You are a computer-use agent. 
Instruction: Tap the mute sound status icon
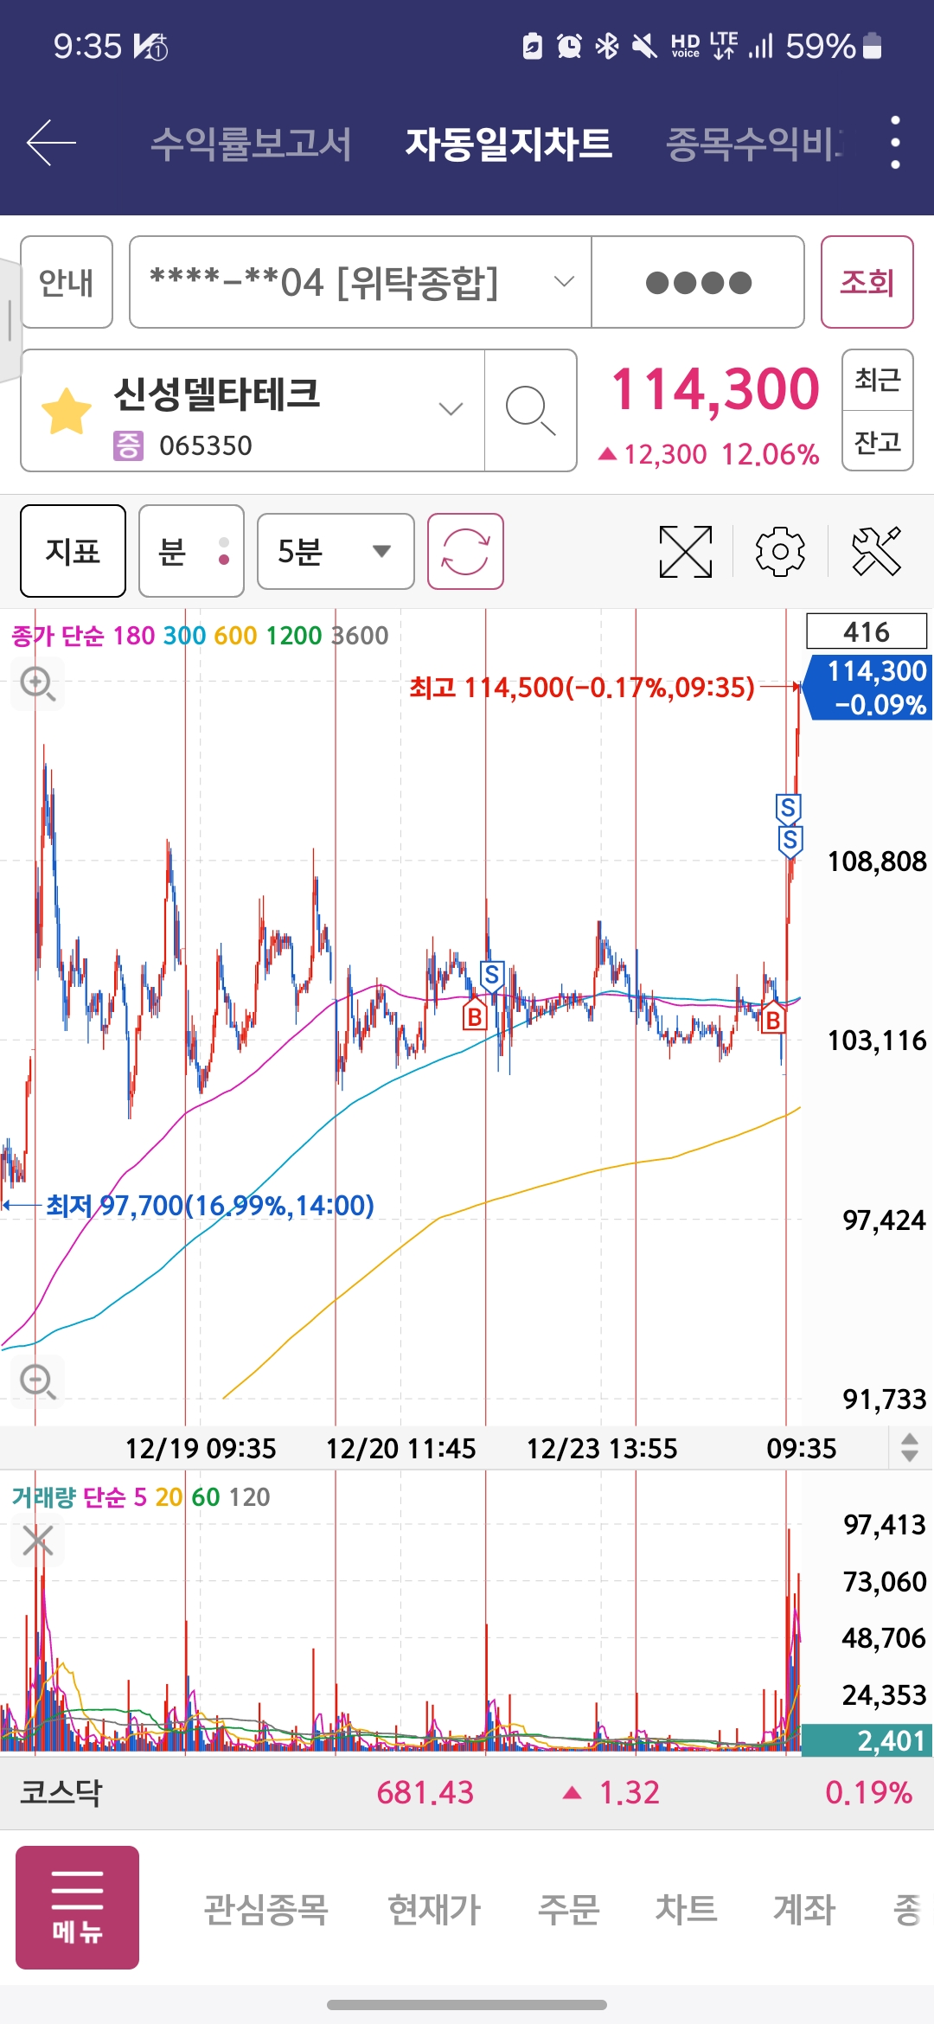pos(644,46)
